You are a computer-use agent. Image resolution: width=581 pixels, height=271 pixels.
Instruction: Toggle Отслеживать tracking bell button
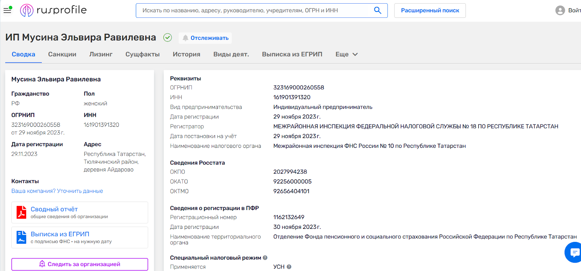(x=206, y=38)
